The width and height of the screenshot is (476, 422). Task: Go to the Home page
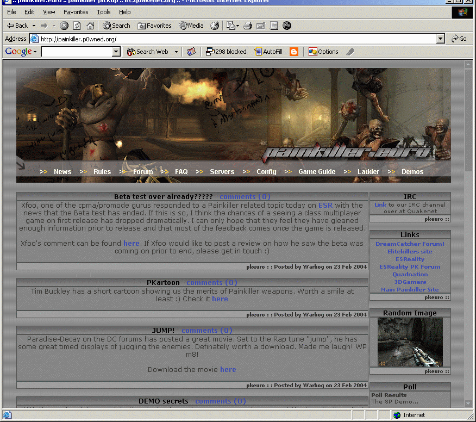(x=90, y=26)
